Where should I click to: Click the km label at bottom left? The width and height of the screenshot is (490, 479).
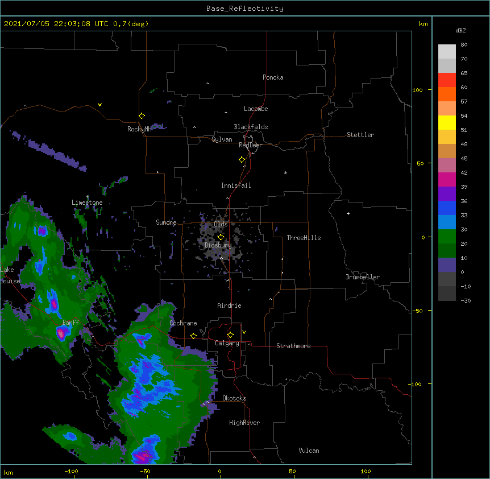[x=8, y=473]
